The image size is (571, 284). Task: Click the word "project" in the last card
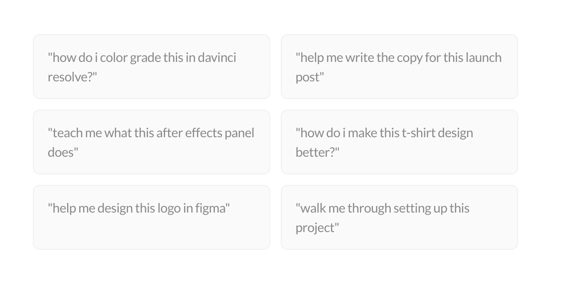point(316,228)
